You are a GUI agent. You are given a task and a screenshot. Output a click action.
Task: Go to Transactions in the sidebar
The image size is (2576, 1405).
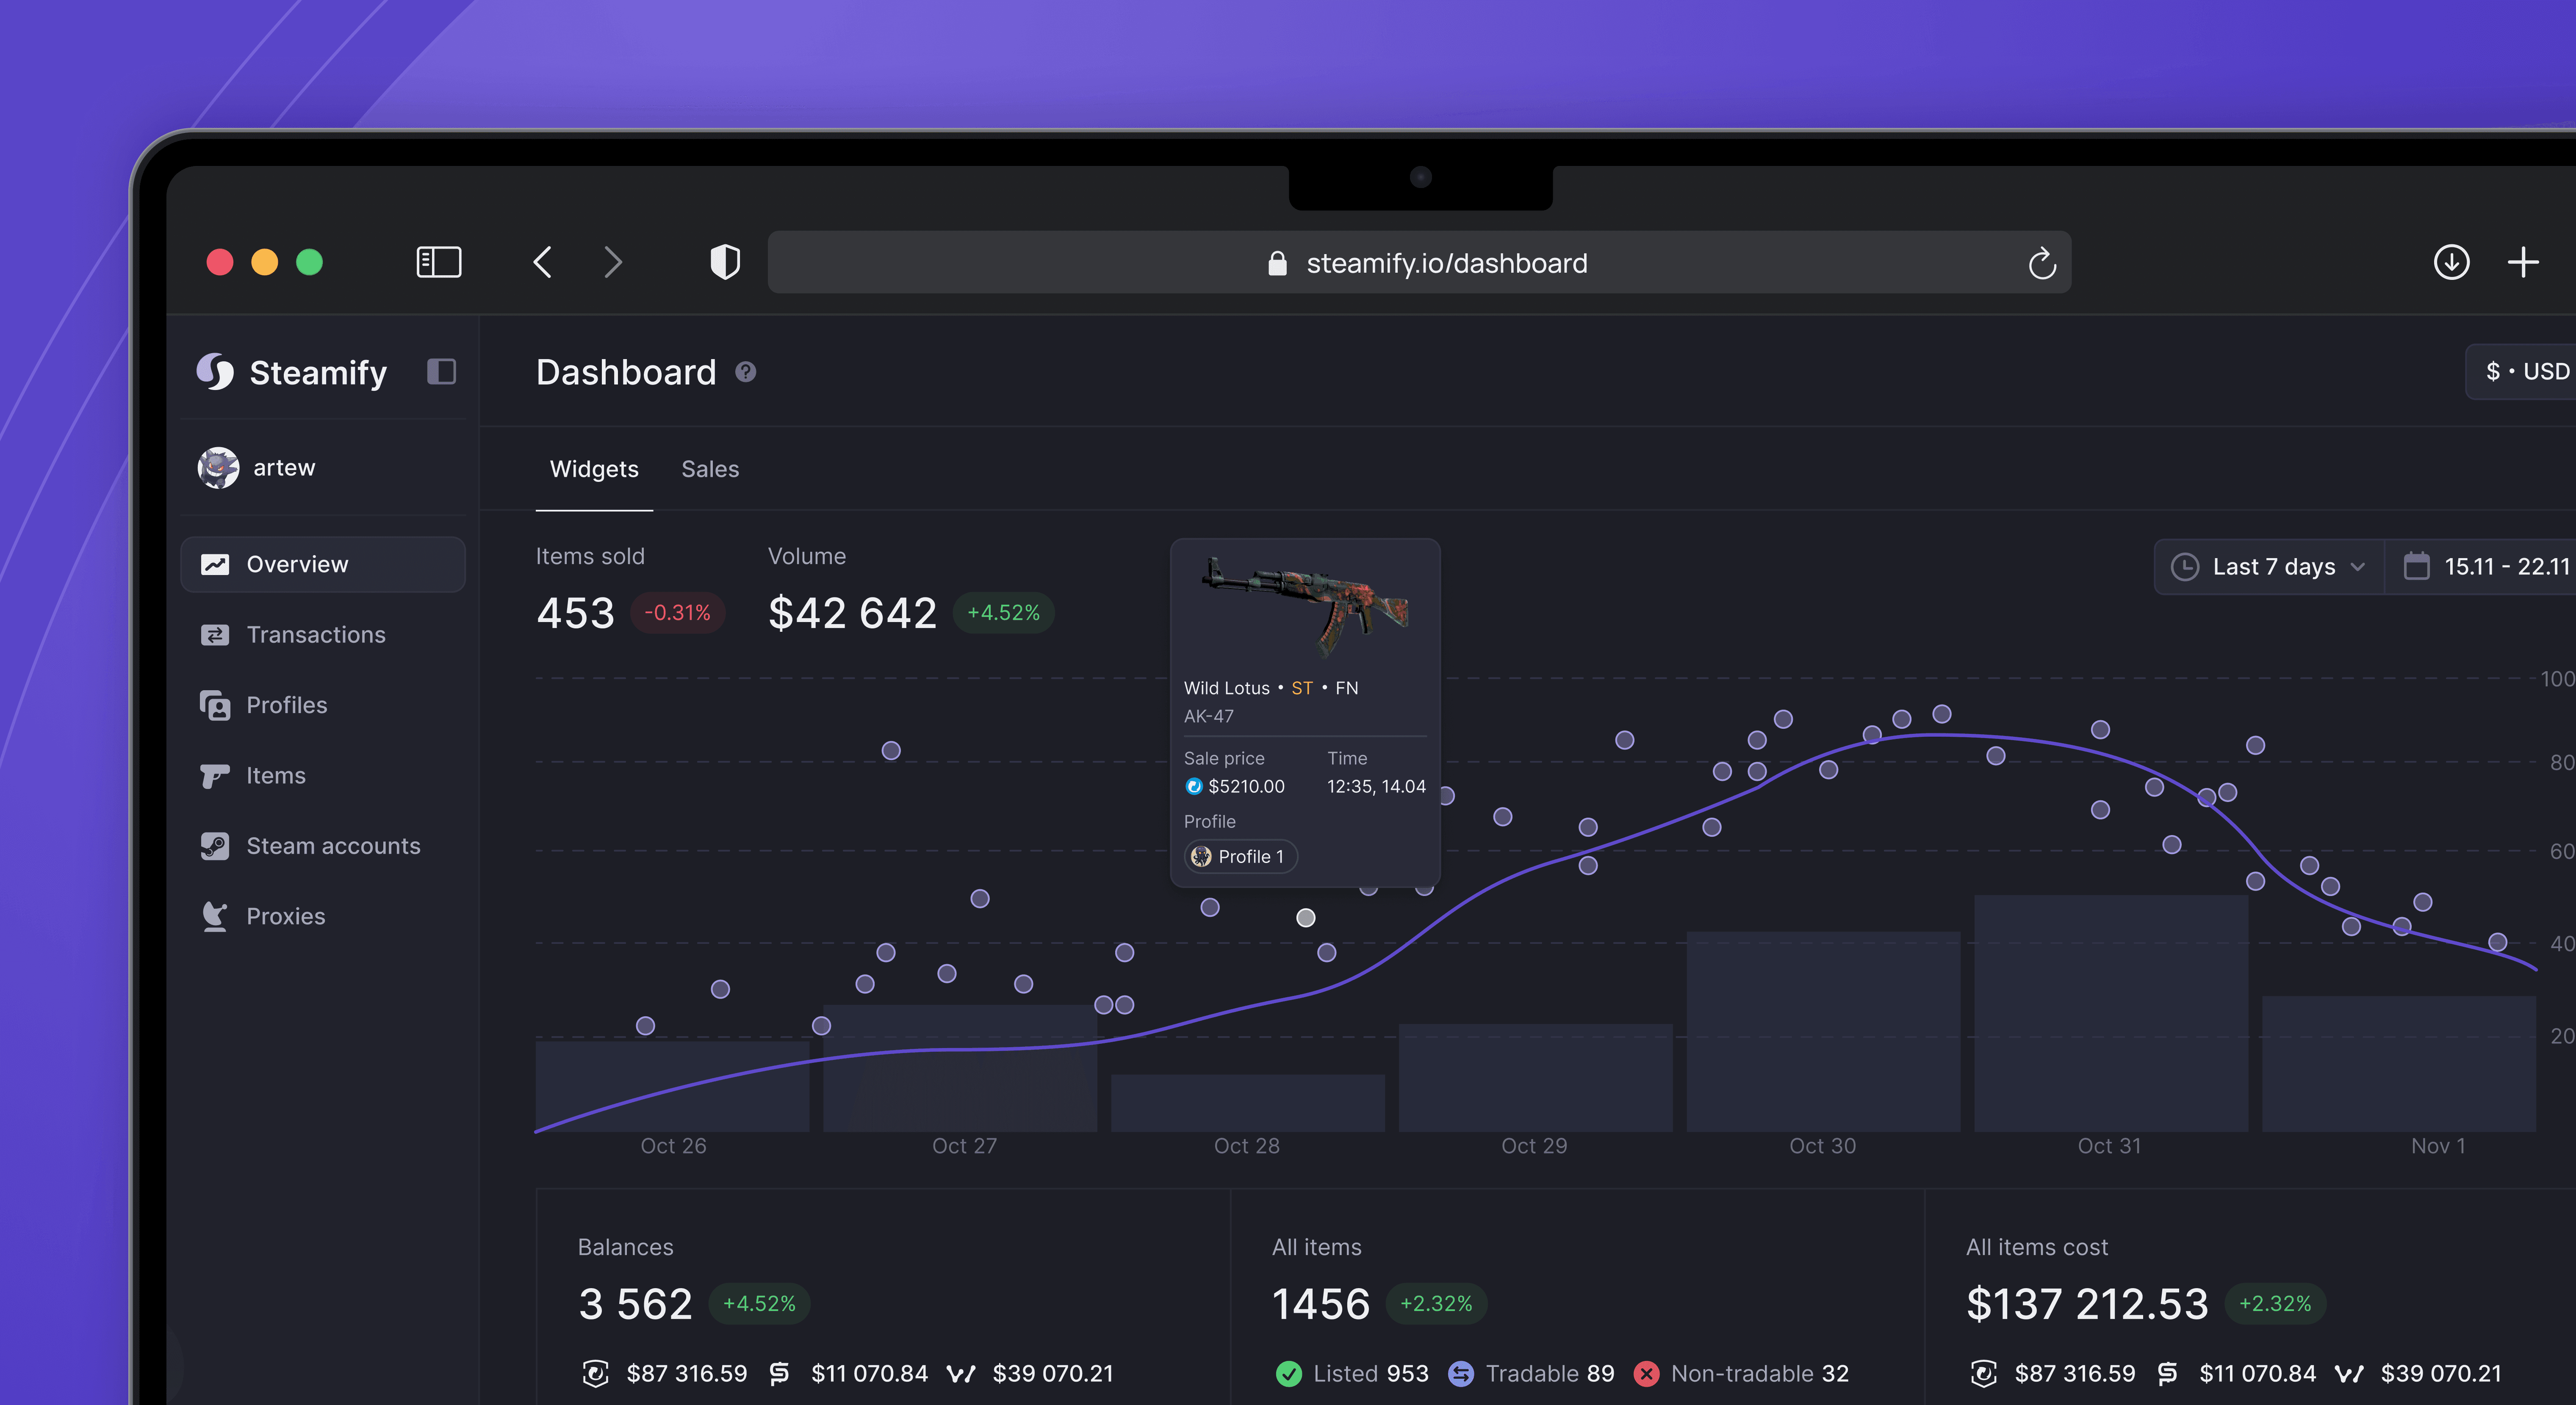tap(323, 635)
